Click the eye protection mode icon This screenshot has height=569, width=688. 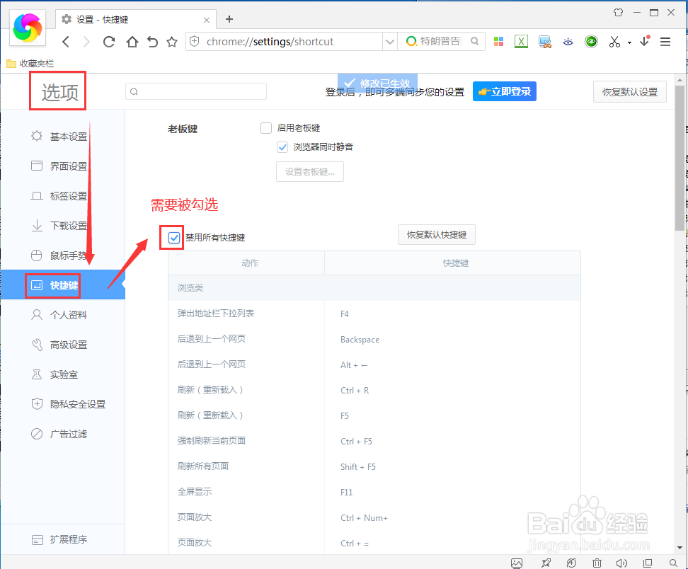(568, 41)
